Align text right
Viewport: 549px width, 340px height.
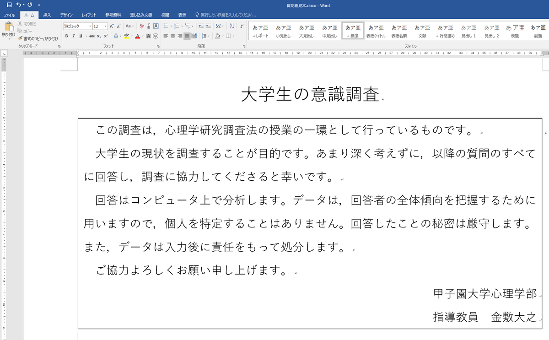pos(180,36)
